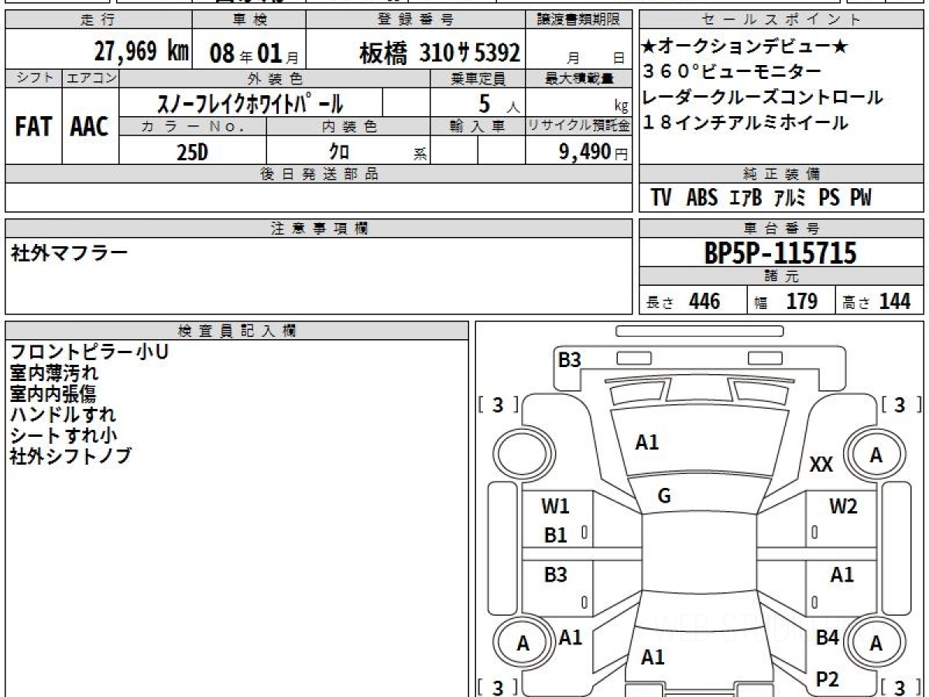
Task: Click the B3 mark on the bumper
Action: [570, 359]
